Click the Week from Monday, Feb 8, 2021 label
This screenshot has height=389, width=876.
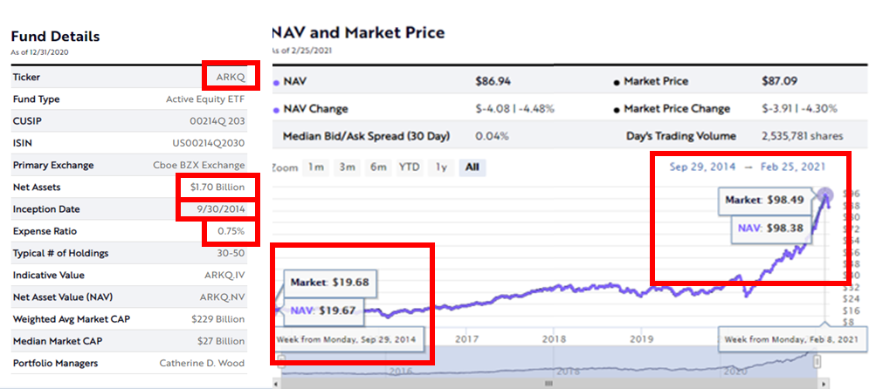coord(794,339)
